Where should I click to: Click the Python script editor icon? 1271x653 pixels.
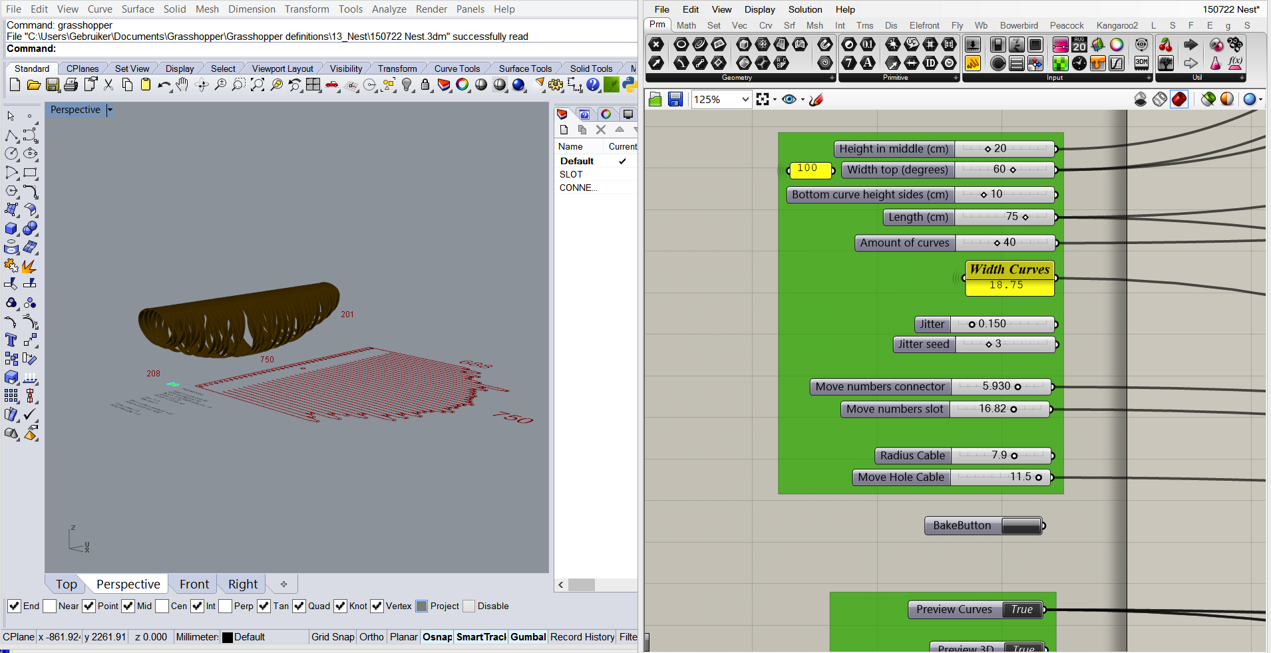click(630, 85)
